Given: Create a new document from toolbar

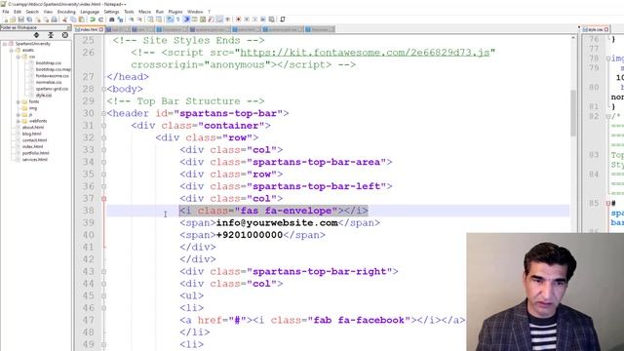Looking at the screenshot, I should tap(6, 19).
